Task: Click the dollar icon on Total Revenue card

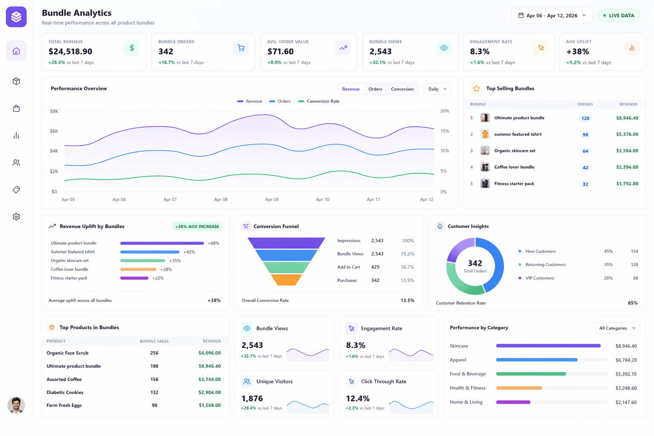Action: [132, 48]
